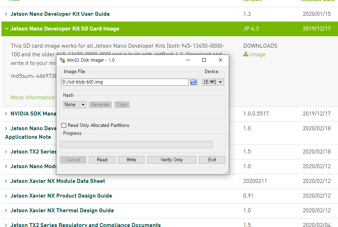Click the Generate hash button
The image size is (338, 227).
(100, 105)
